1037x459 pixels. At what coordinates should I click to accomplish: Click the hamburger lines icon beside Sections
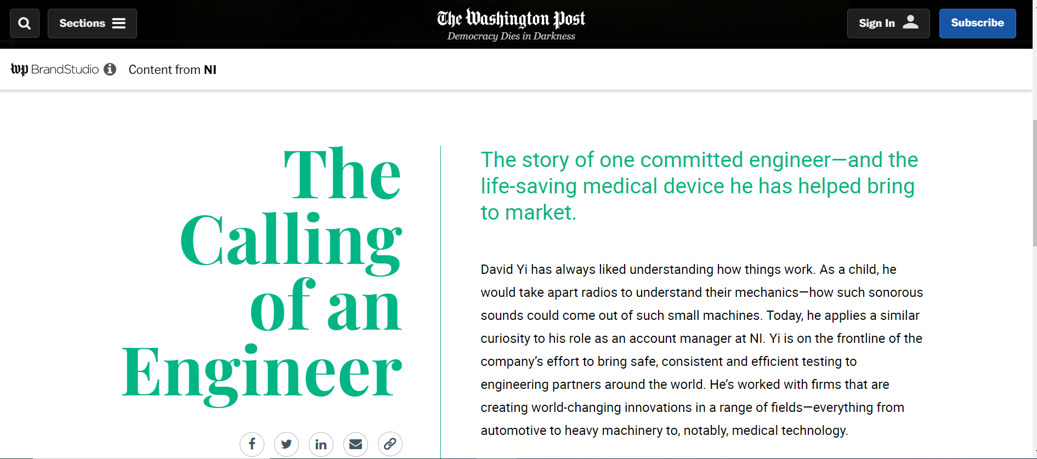tap(119, 24)
